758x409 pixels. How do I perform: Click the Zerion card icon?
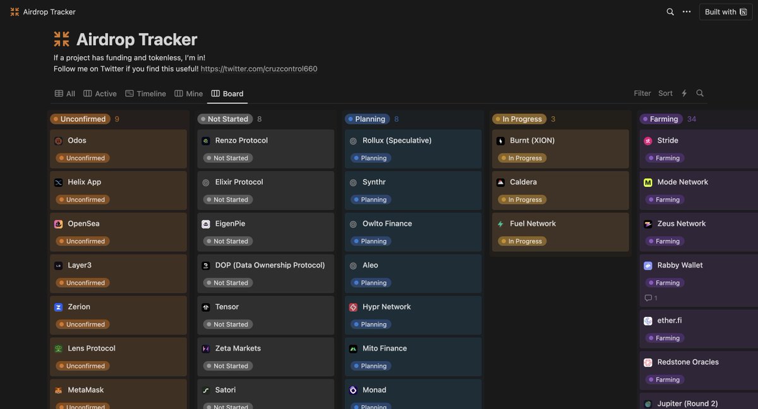tap(58, 307)
